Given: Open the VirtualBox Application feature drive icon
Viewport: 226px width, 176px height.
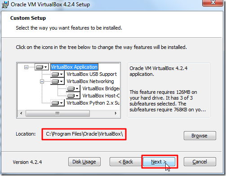Looking at the screenshot, I should coord(42,67).
